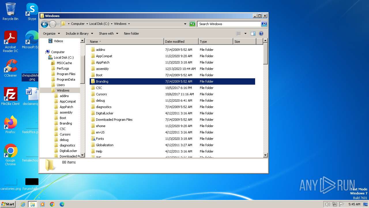The image size is (369, 208).
Task: Toggle the preview pane icon
Action: pyautogui.click(x=253, y=34)
